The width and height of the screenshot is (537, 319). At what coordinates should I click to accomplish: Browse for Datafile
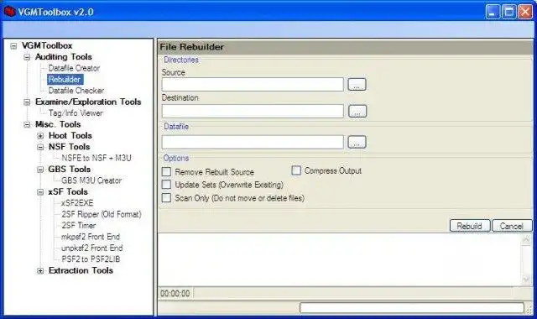(357, 142)
